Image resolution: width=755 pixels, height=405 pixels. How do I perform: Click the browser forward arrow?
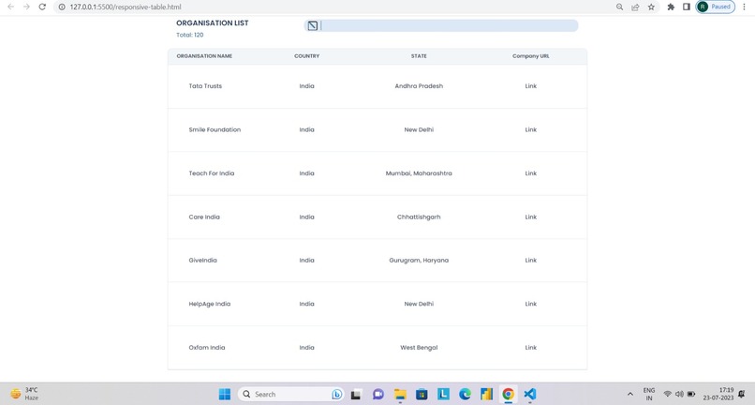pyautogui.click(x=26, y=7)
